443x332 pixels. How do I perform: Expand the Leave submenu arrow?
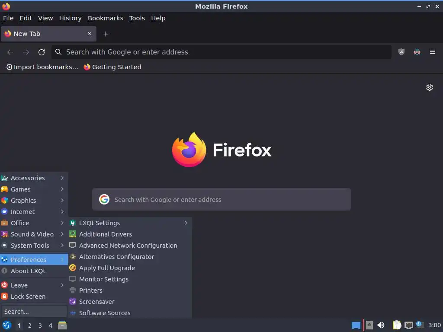click(x=62, y=285)
